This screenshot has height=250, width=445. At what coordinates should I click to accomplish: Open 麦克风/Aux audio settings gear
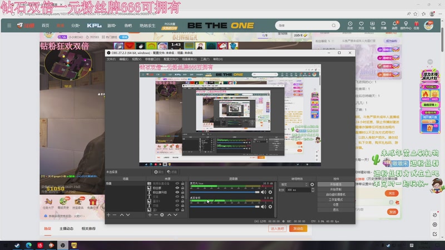click(x=270, y=192)
